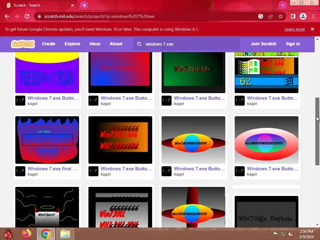320x240 pixels.
Task: Open the Chrome side panel icon
Action: (293, 16)
